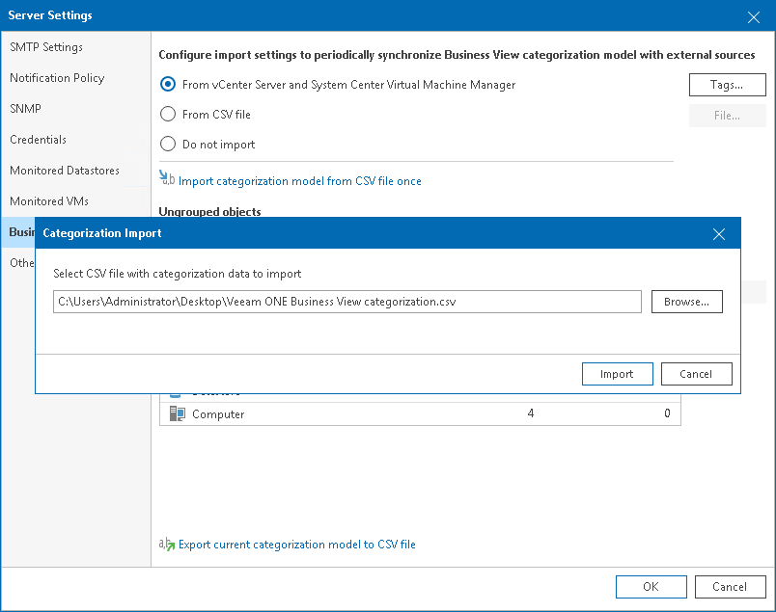The image size is (776, 612).
Task: Choose the From CSV file option
Action: [168, 115]
